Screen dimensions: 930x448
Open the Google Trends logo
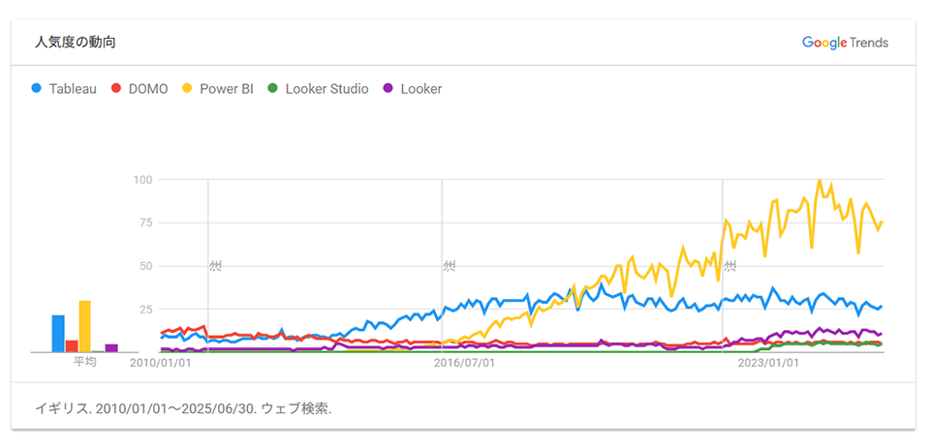845,43
